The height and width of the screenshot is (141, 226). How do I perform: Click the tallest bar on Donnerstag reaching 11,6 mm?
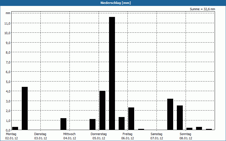click(x=112, y=73)
